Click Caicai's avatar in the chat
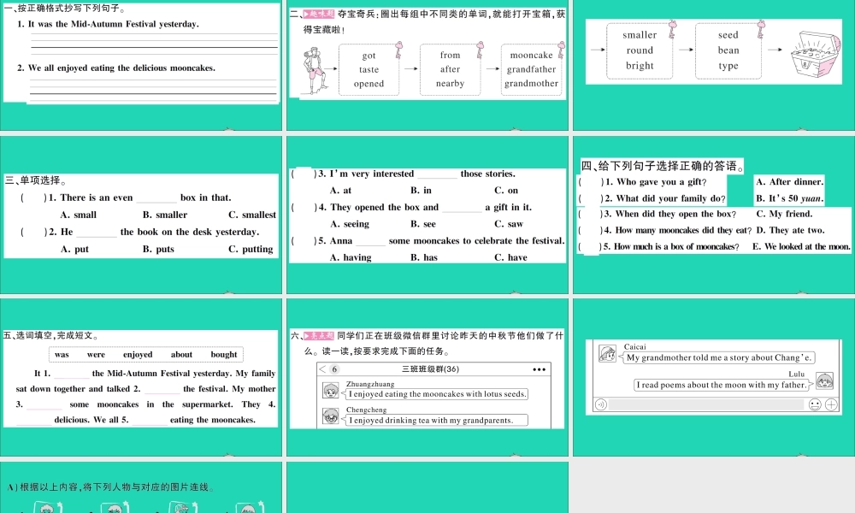 pos(607,354)
